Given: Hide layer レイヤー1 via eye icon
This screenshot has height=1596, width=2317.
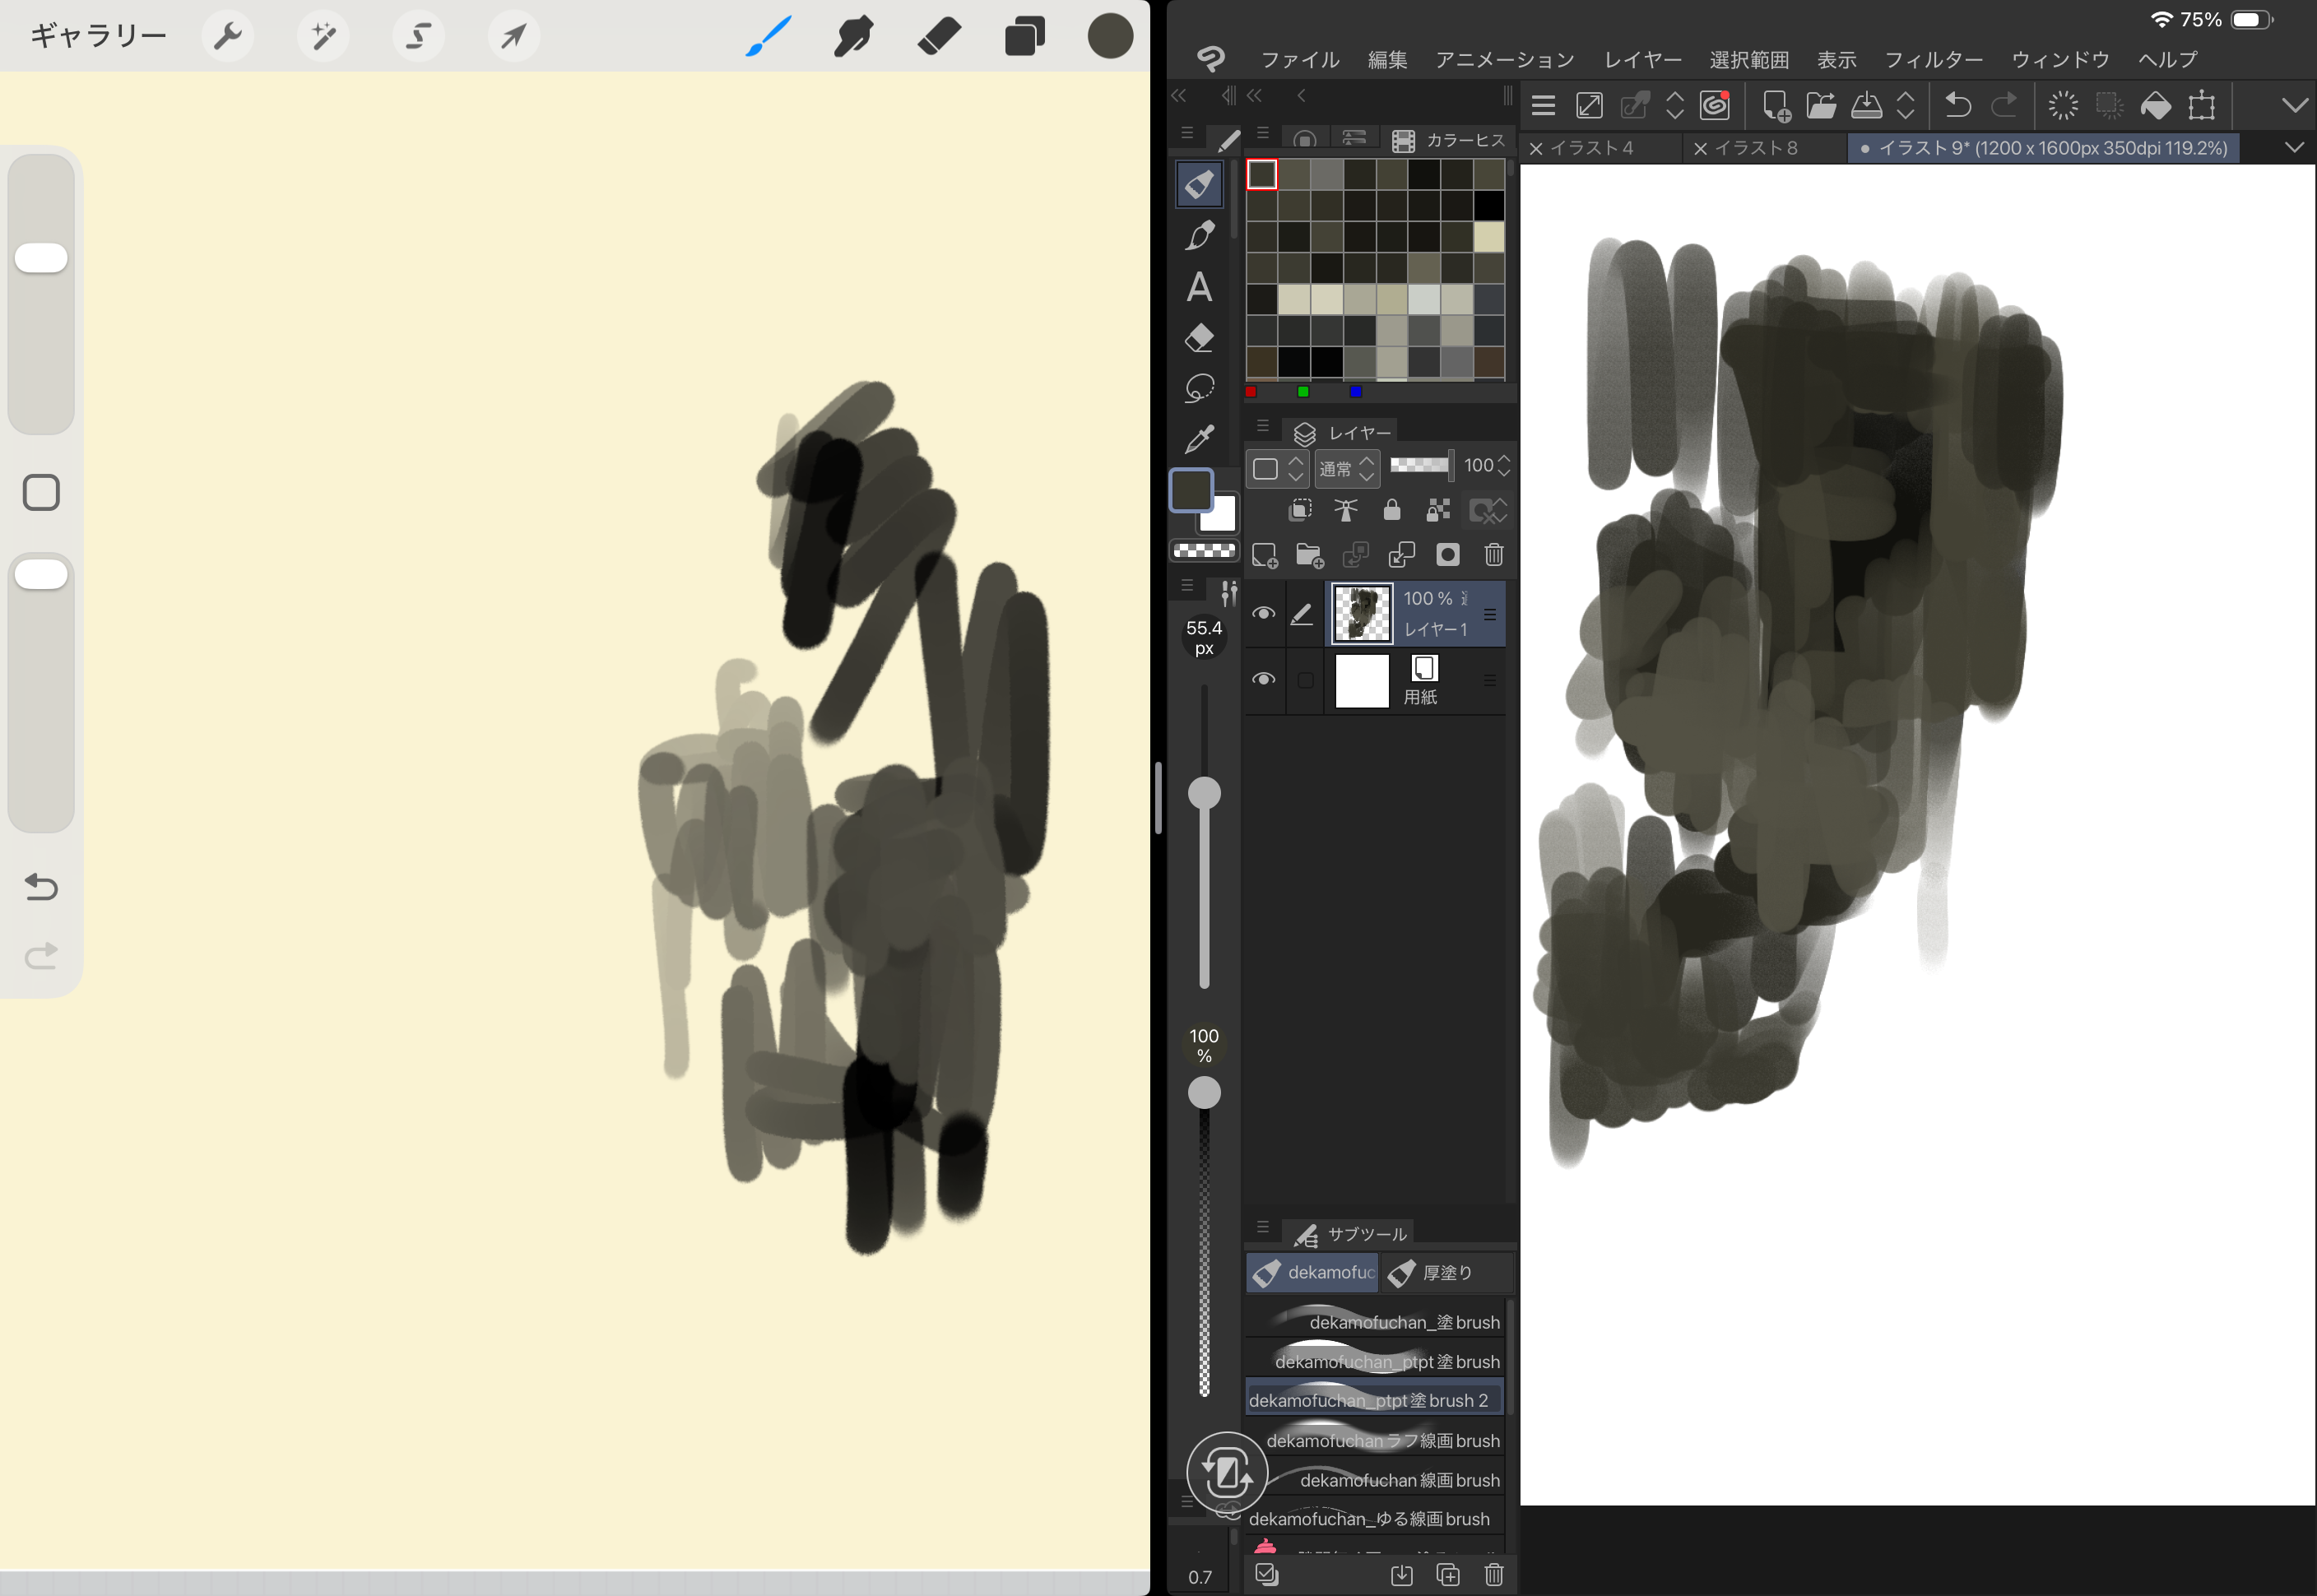Looking at the screenshot, I should pos(1263,613).
